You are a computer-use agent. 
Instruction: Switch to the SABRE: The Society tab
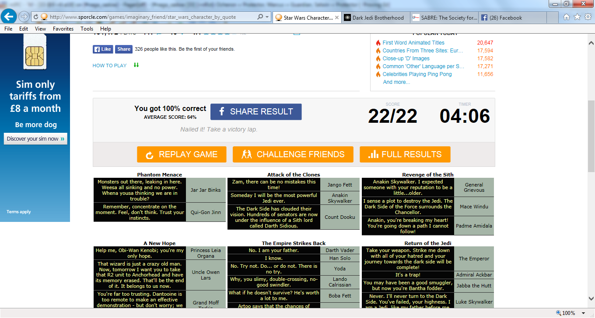click(444, 17)
